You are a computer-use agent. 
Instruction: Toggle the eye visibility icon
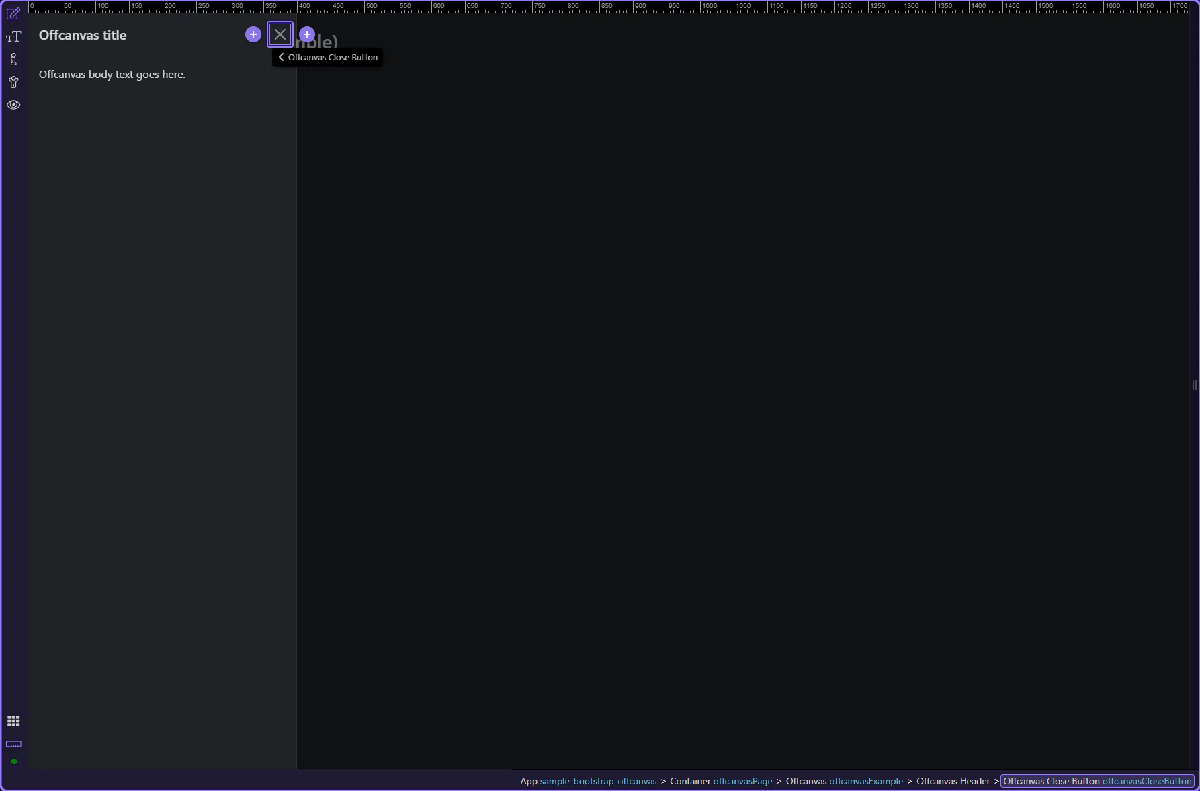tap(13, 105)
